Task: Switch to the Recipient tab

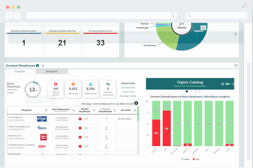Action: 52,71
